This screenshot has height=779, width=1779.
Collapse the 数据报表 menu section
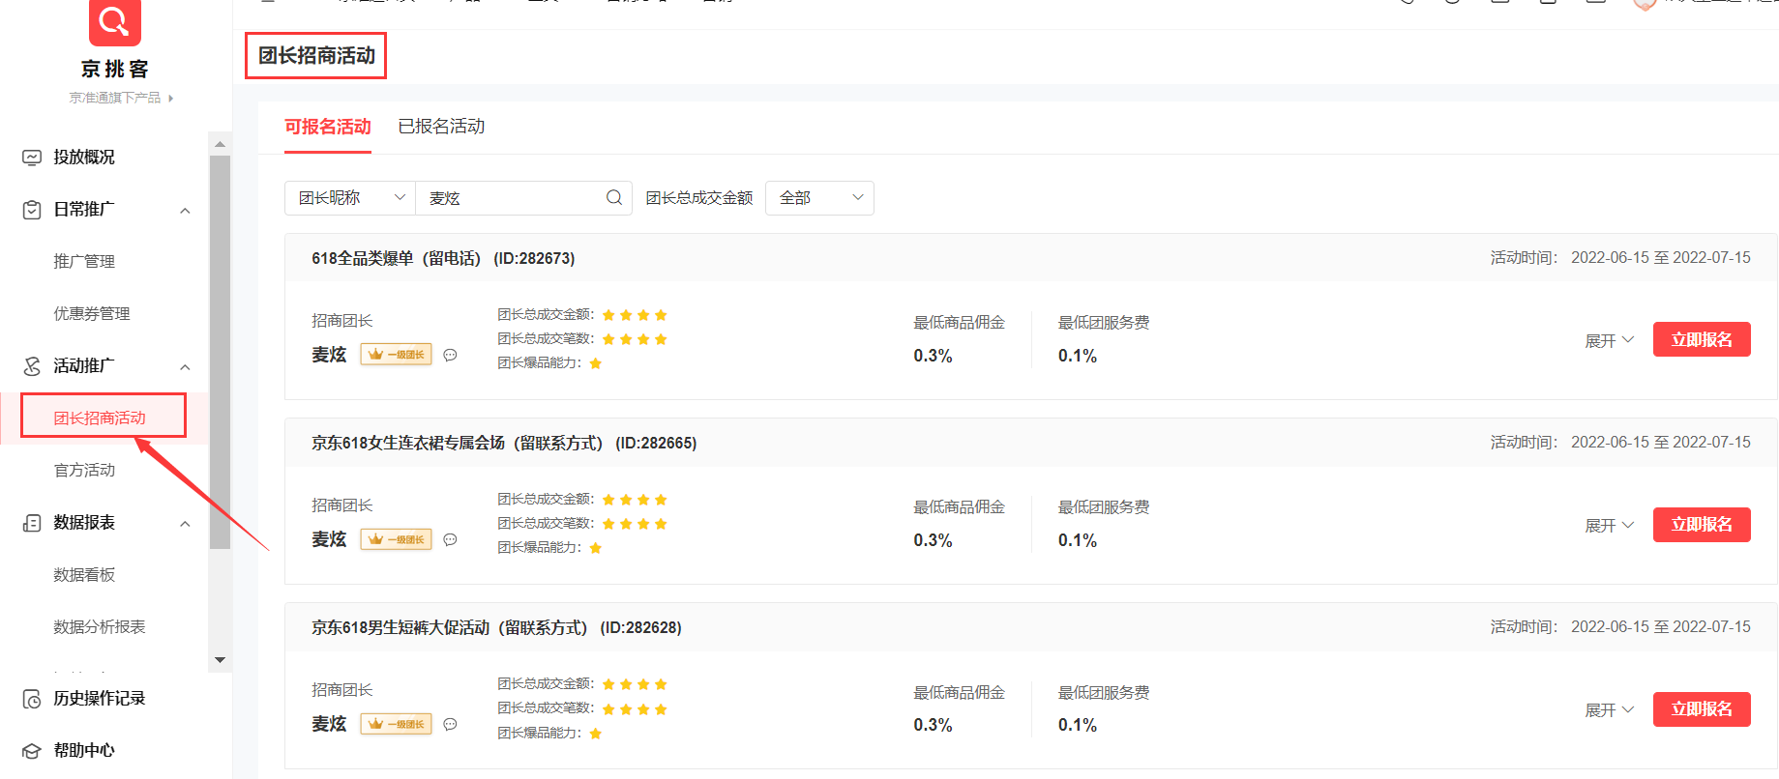[x=185, y=524]
